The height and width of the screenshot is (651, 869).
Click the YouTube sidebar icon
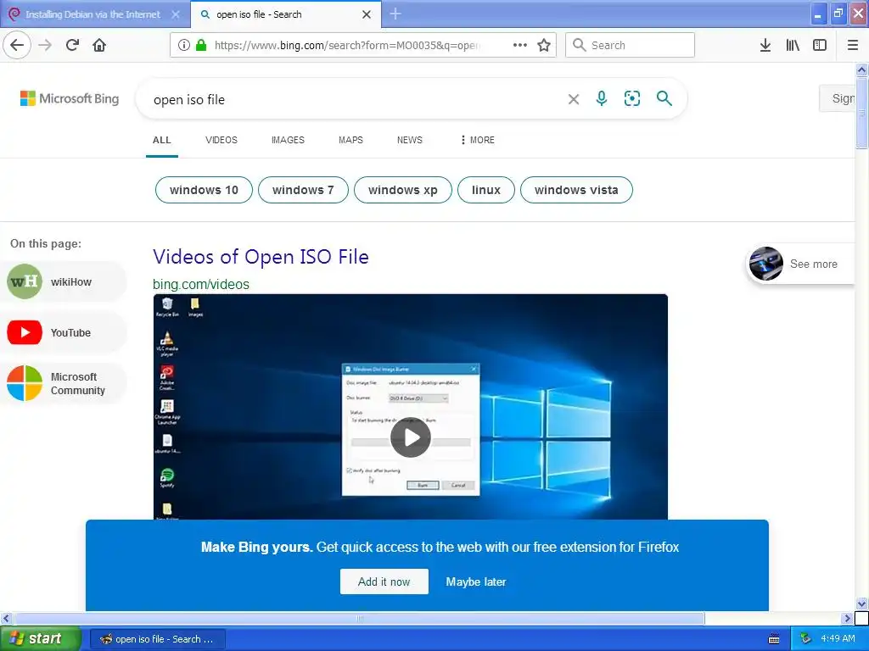pos(25,332)
